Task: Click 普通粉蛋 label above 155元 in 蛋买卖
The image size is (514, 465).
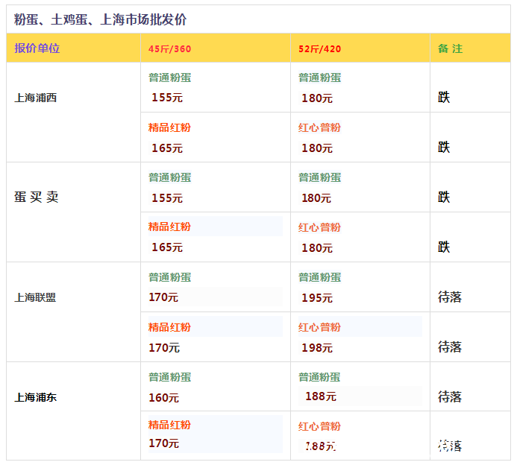Action: [x=170, y=178]
